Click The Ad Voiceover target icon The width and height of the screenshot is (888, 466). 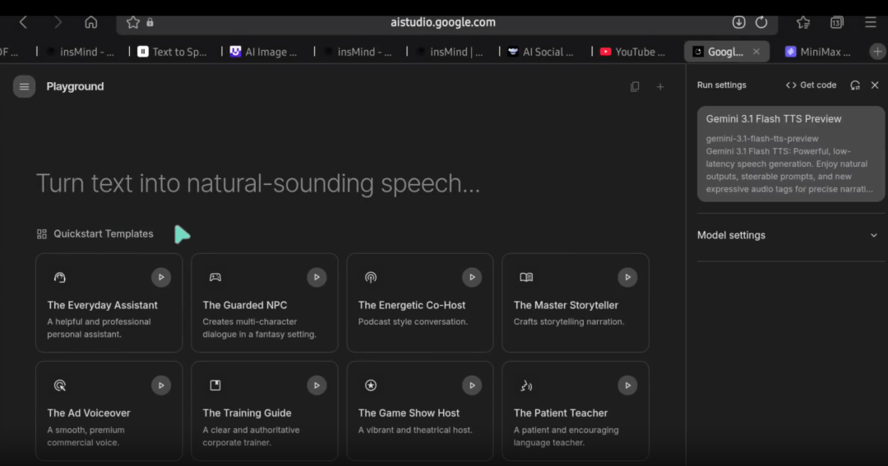tap(59, 385)
